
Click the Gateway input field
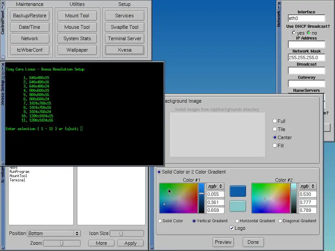point(307,83)
